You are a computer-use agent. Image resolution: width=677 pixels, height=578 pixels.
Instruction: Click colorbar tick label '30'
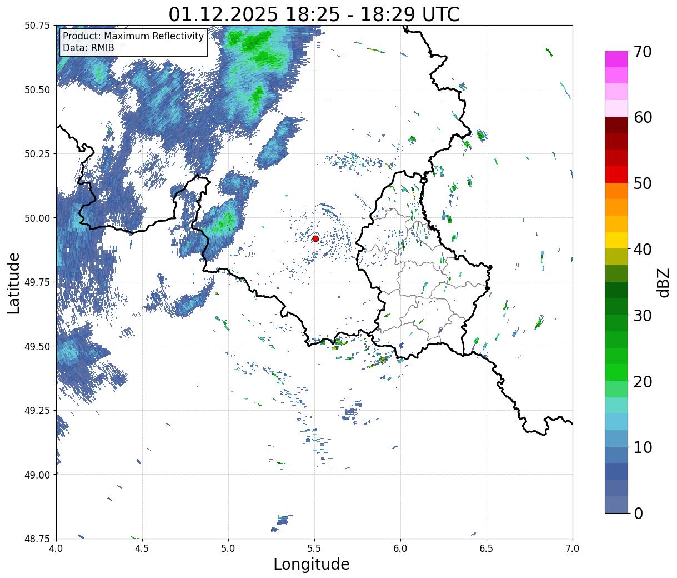pos(643,315)
